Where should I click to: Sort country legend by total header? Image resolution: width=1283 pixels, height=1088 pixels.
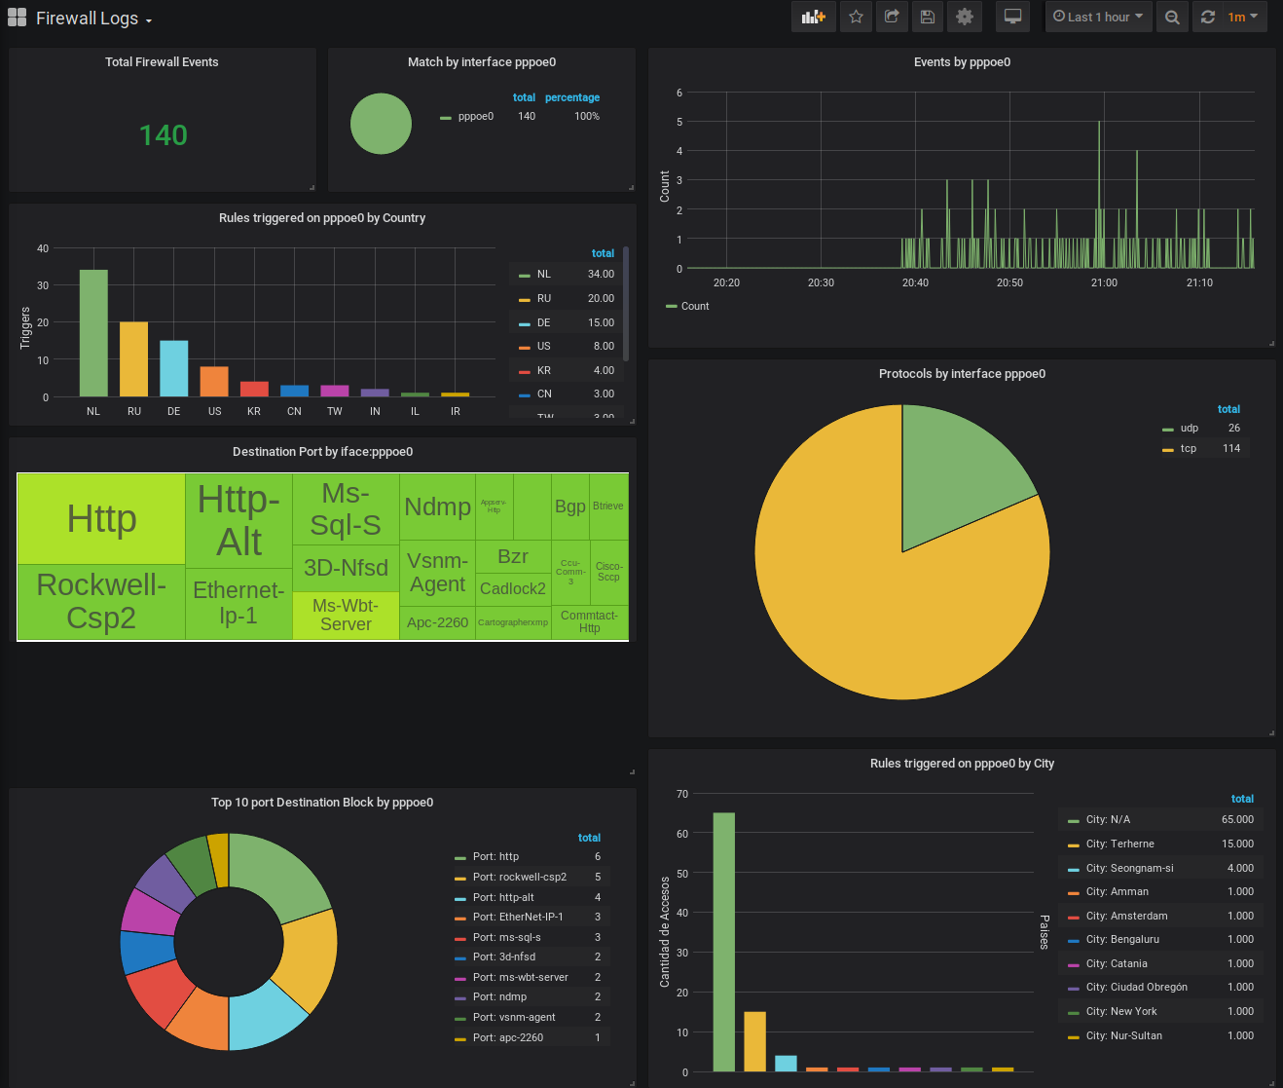pyautogui.click(x=603, y=253)
